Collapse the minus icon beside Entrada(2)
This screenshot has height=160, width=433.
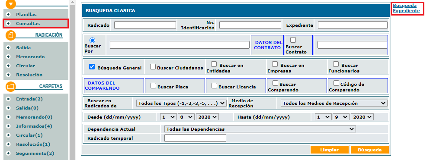[x=8, y=99]
